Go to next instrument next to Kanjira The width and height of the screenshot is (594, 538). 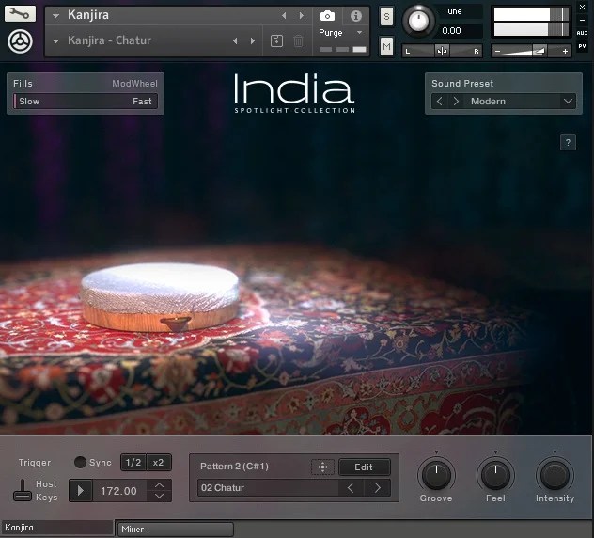[301, 16]
